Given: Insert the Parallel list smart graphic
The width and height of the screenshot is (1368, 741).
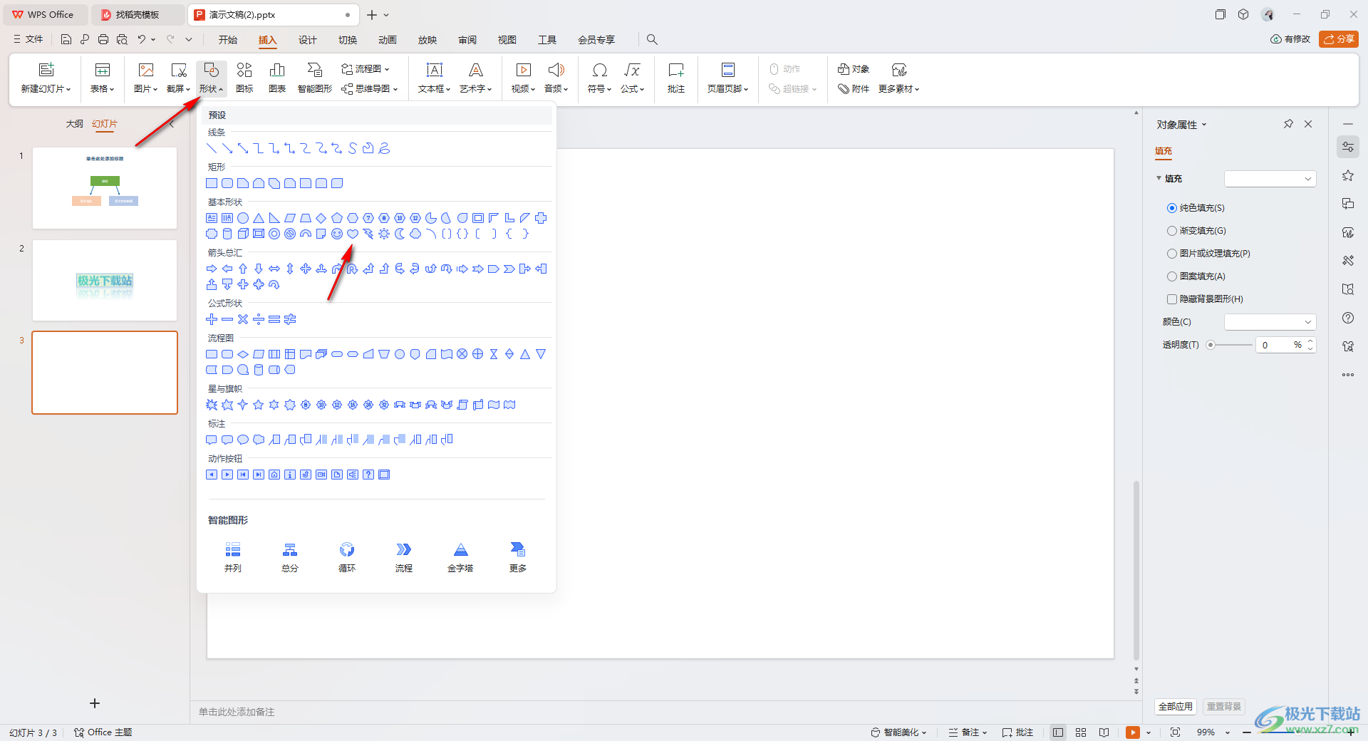Looking at the screenshot, I should (x=233, y=557).
